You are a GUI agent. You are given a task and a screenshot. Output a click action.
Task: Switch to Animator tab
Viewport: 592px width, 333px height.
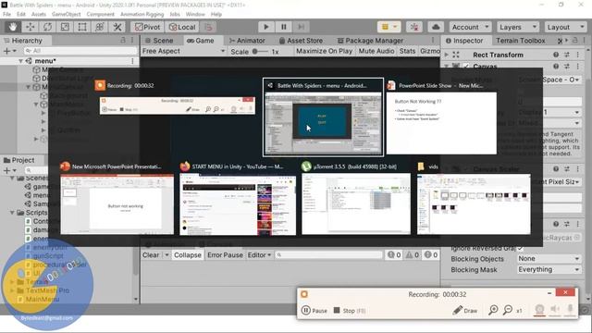pyautogui.click(x=247, y=41)
